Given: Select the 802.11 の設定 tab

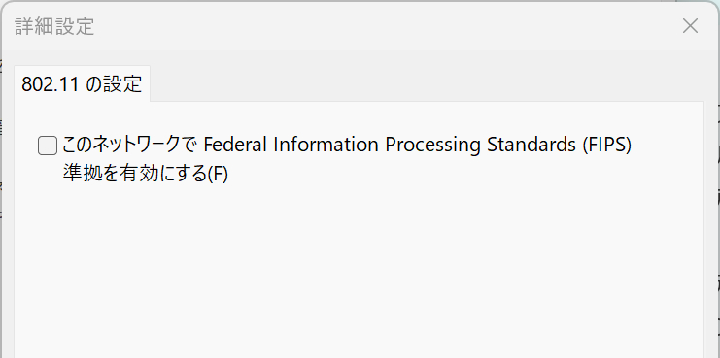Looking at the screenshot, I should [x=83, y=84].
